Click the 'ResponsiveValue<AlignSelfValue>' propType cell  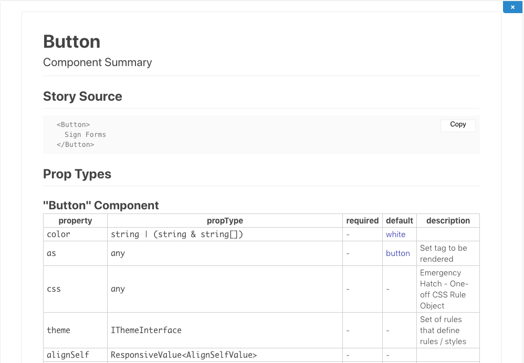coord(184,355)
